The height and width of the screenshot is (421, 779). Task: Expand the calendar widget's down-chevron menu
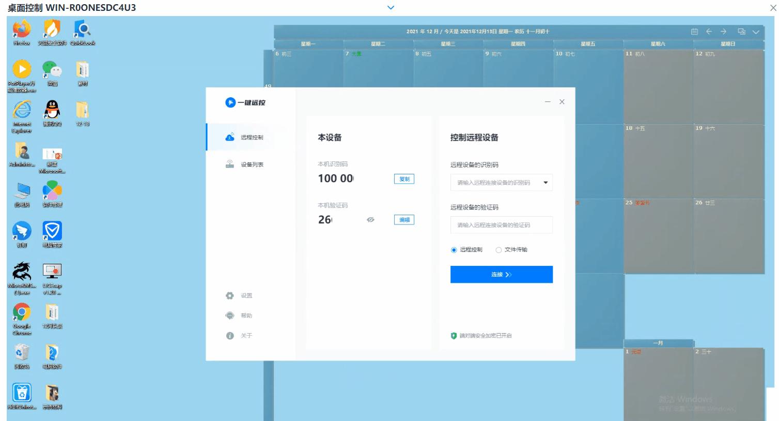click(x=756, y=32)
